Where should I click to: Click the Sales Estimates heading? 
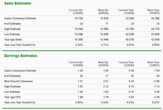click(18, 3)
